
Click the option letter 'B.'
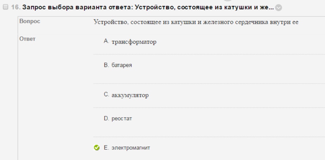[106, 65]
